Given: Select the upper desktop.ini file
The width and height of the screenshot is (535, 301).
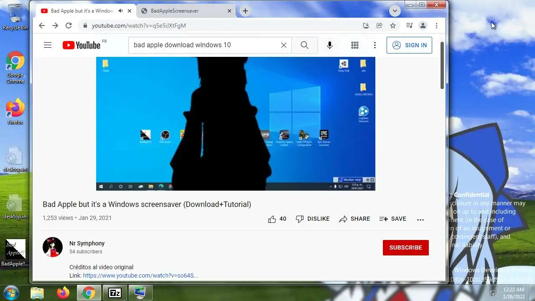Looking at the screenshot, I should click(x=15, y=159).
